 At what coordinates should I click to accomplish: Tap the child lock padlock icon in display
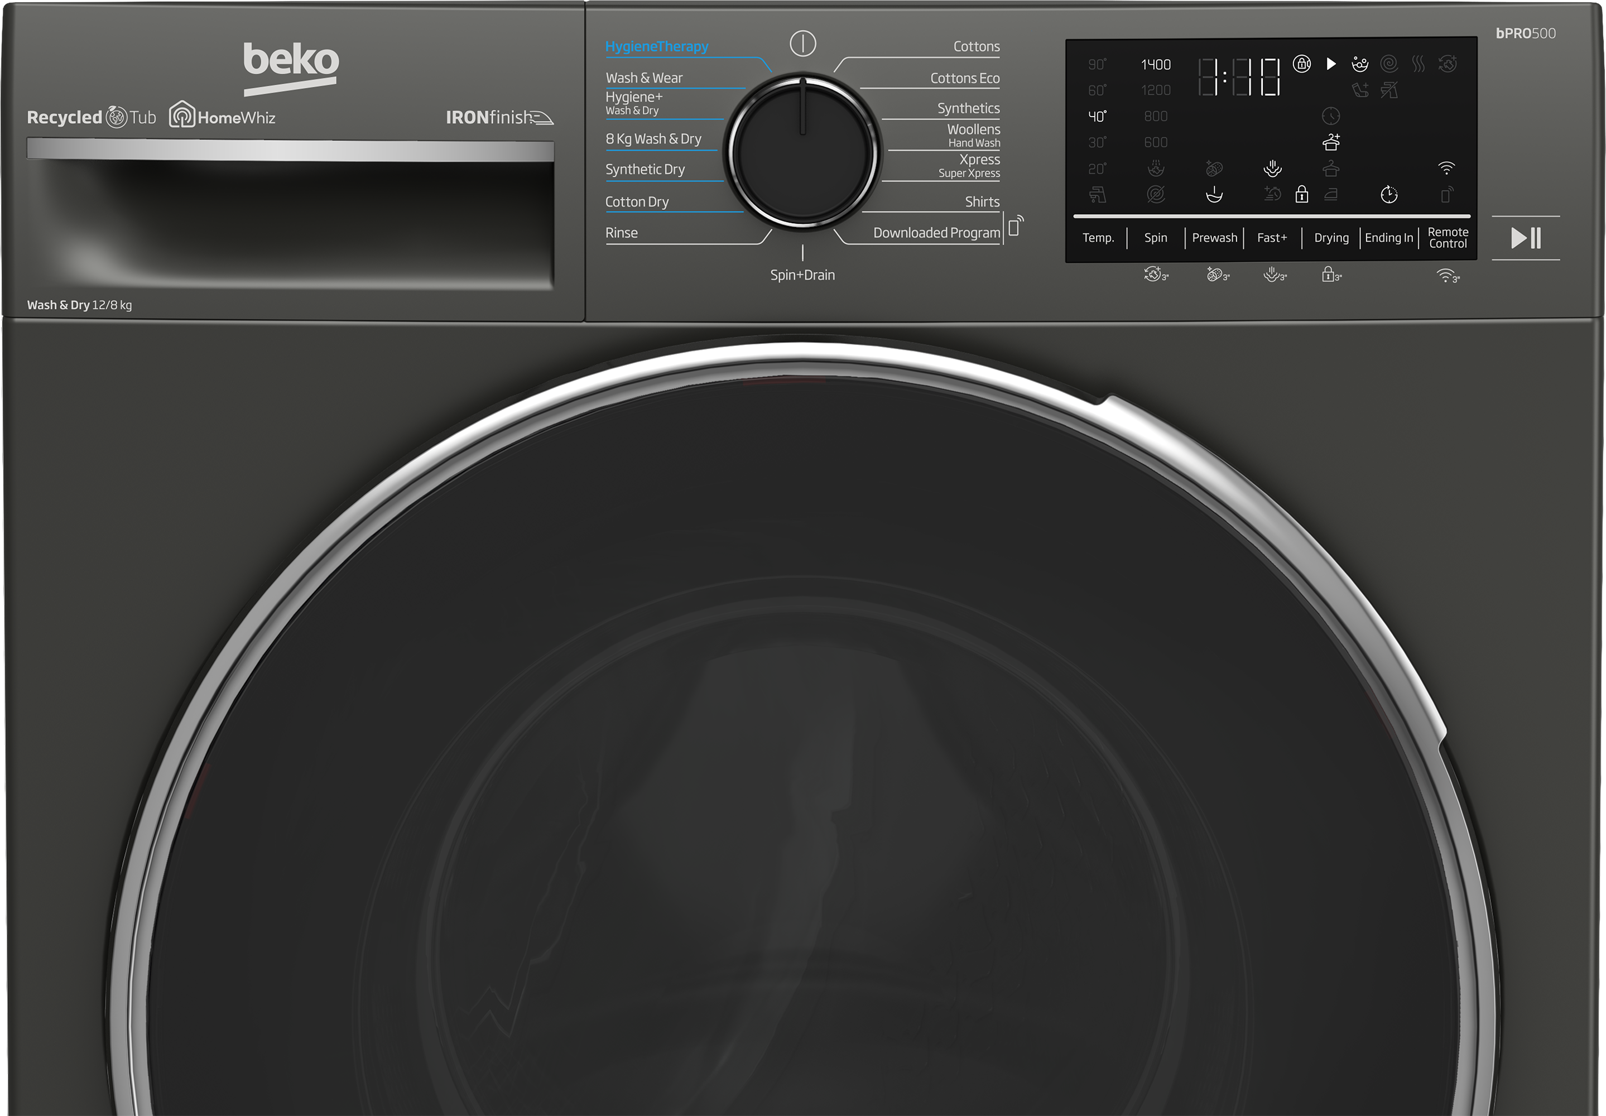tap(1301, 194)
